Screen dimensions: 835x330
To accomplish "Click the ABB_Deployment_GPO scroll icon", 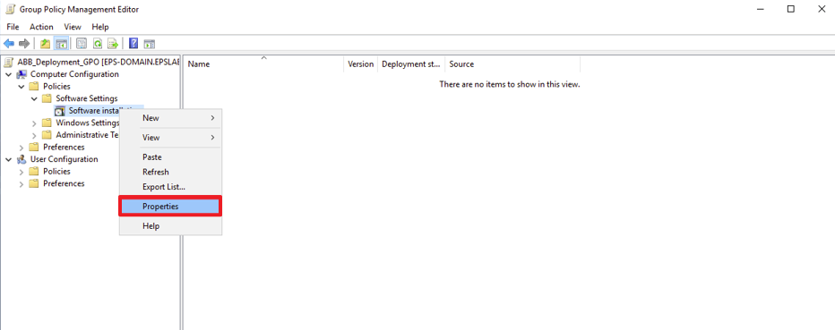I will (x=9, y=63).
